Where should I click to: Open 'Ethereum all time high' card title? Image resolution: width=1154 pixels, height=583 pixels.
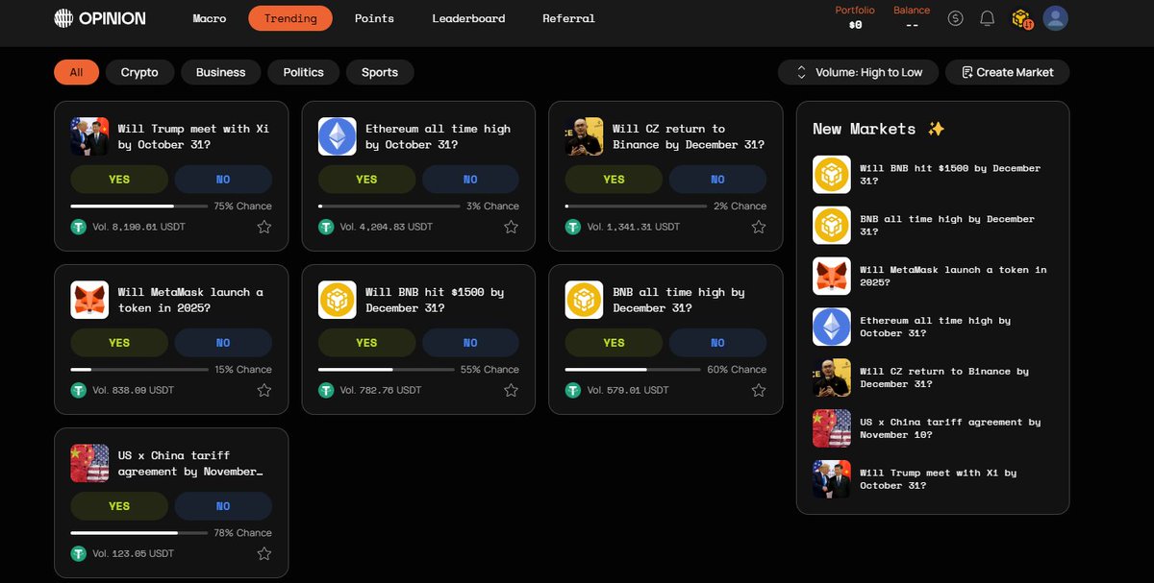[x=438, y=136]
